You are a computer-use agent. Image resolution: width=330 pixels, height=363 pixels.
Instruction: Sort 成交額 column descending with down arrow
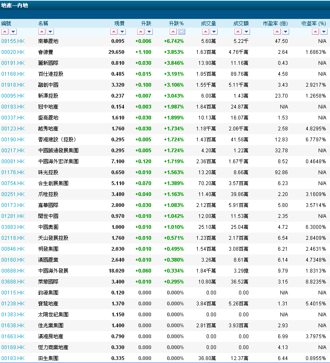[x=246, y=32]
